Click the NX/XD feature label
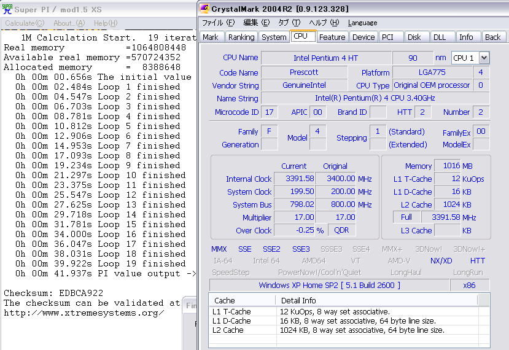509x350 pixels. click(441, 261)
